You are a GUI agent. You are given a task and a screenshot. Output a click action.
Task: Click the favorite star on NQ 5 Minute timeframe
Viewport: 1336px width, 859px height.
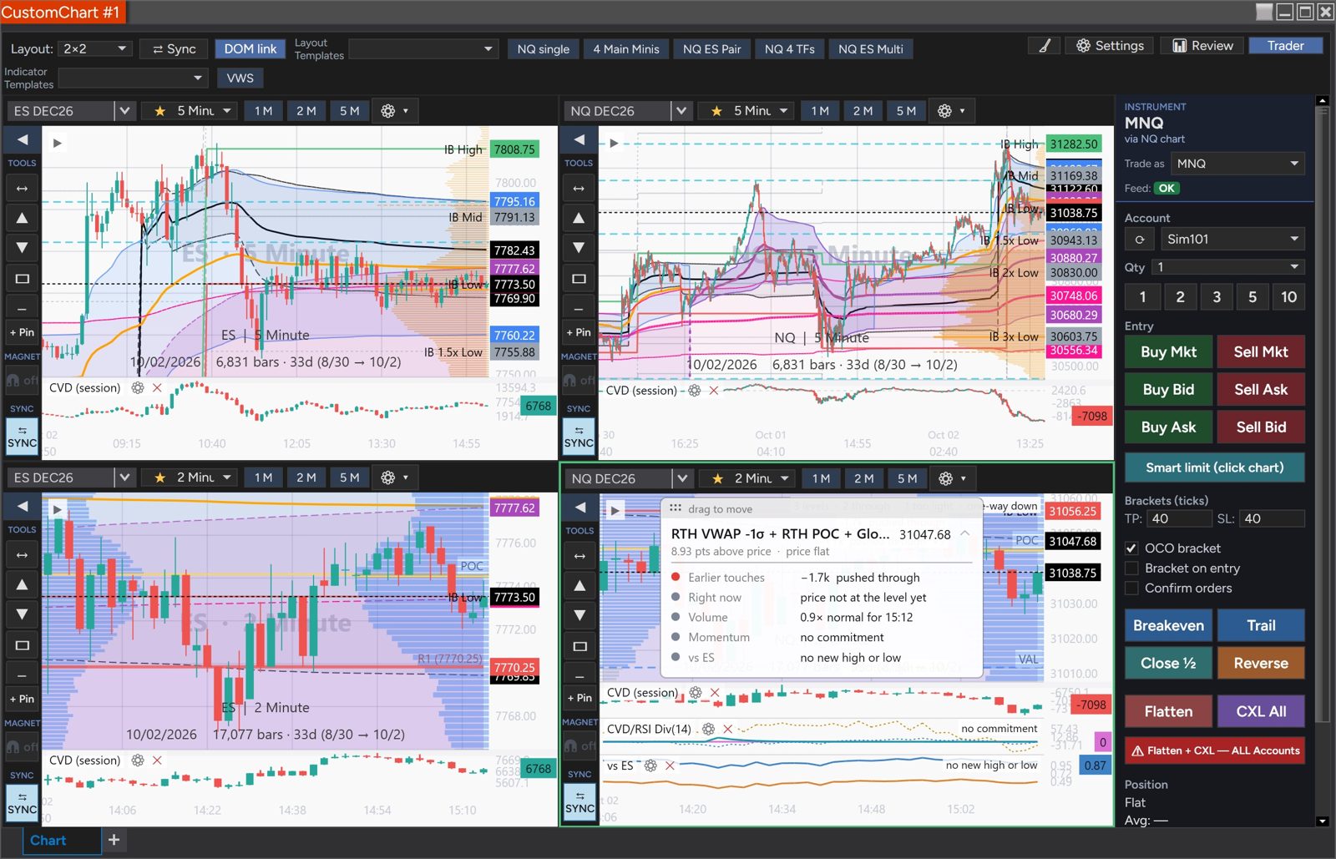(716, 111)
